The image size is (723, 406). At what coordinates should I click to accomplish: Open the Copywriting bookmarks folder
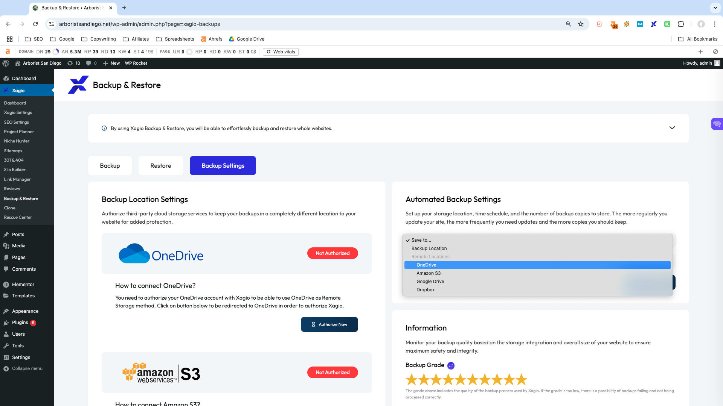click(99, 39)
